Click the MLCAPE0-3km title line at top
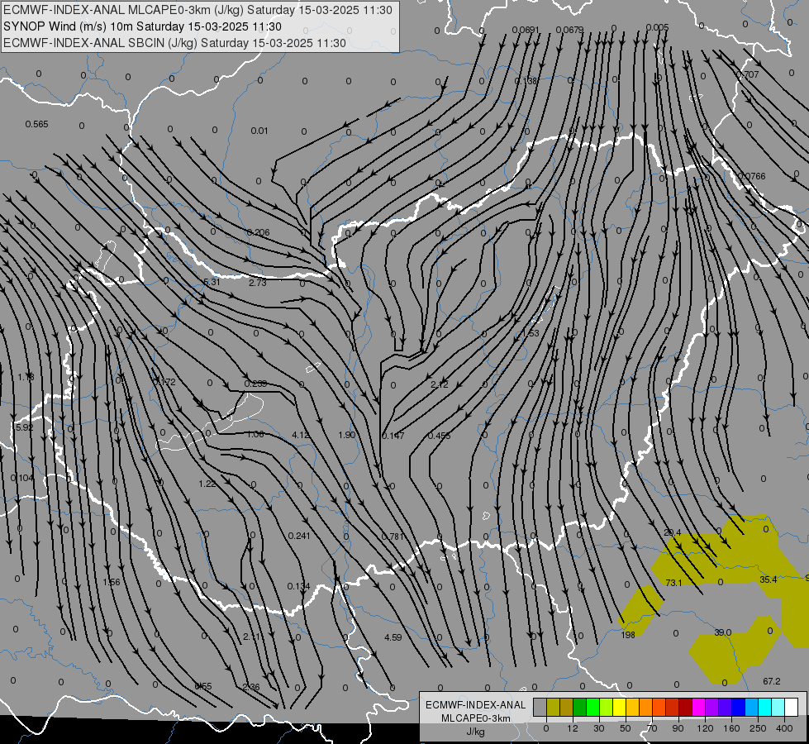Viewport: 809px width, 744px height. [197, 10]
